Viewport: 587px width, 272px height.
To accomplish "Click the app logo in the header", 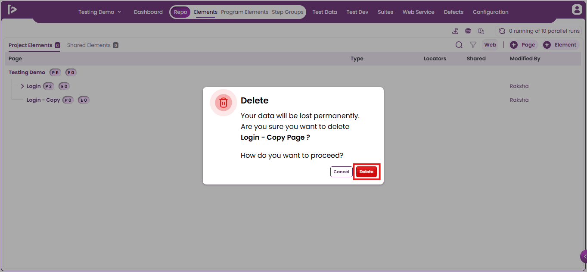I will [12, 9].
